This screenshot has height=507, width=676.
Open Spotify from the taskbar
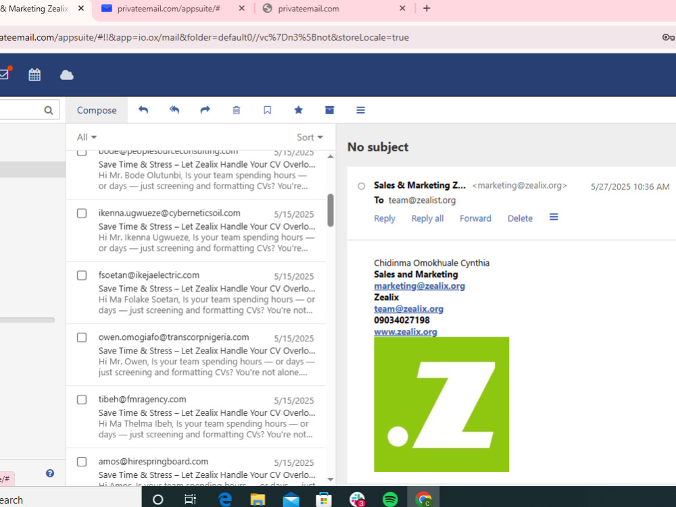(390, 500)
